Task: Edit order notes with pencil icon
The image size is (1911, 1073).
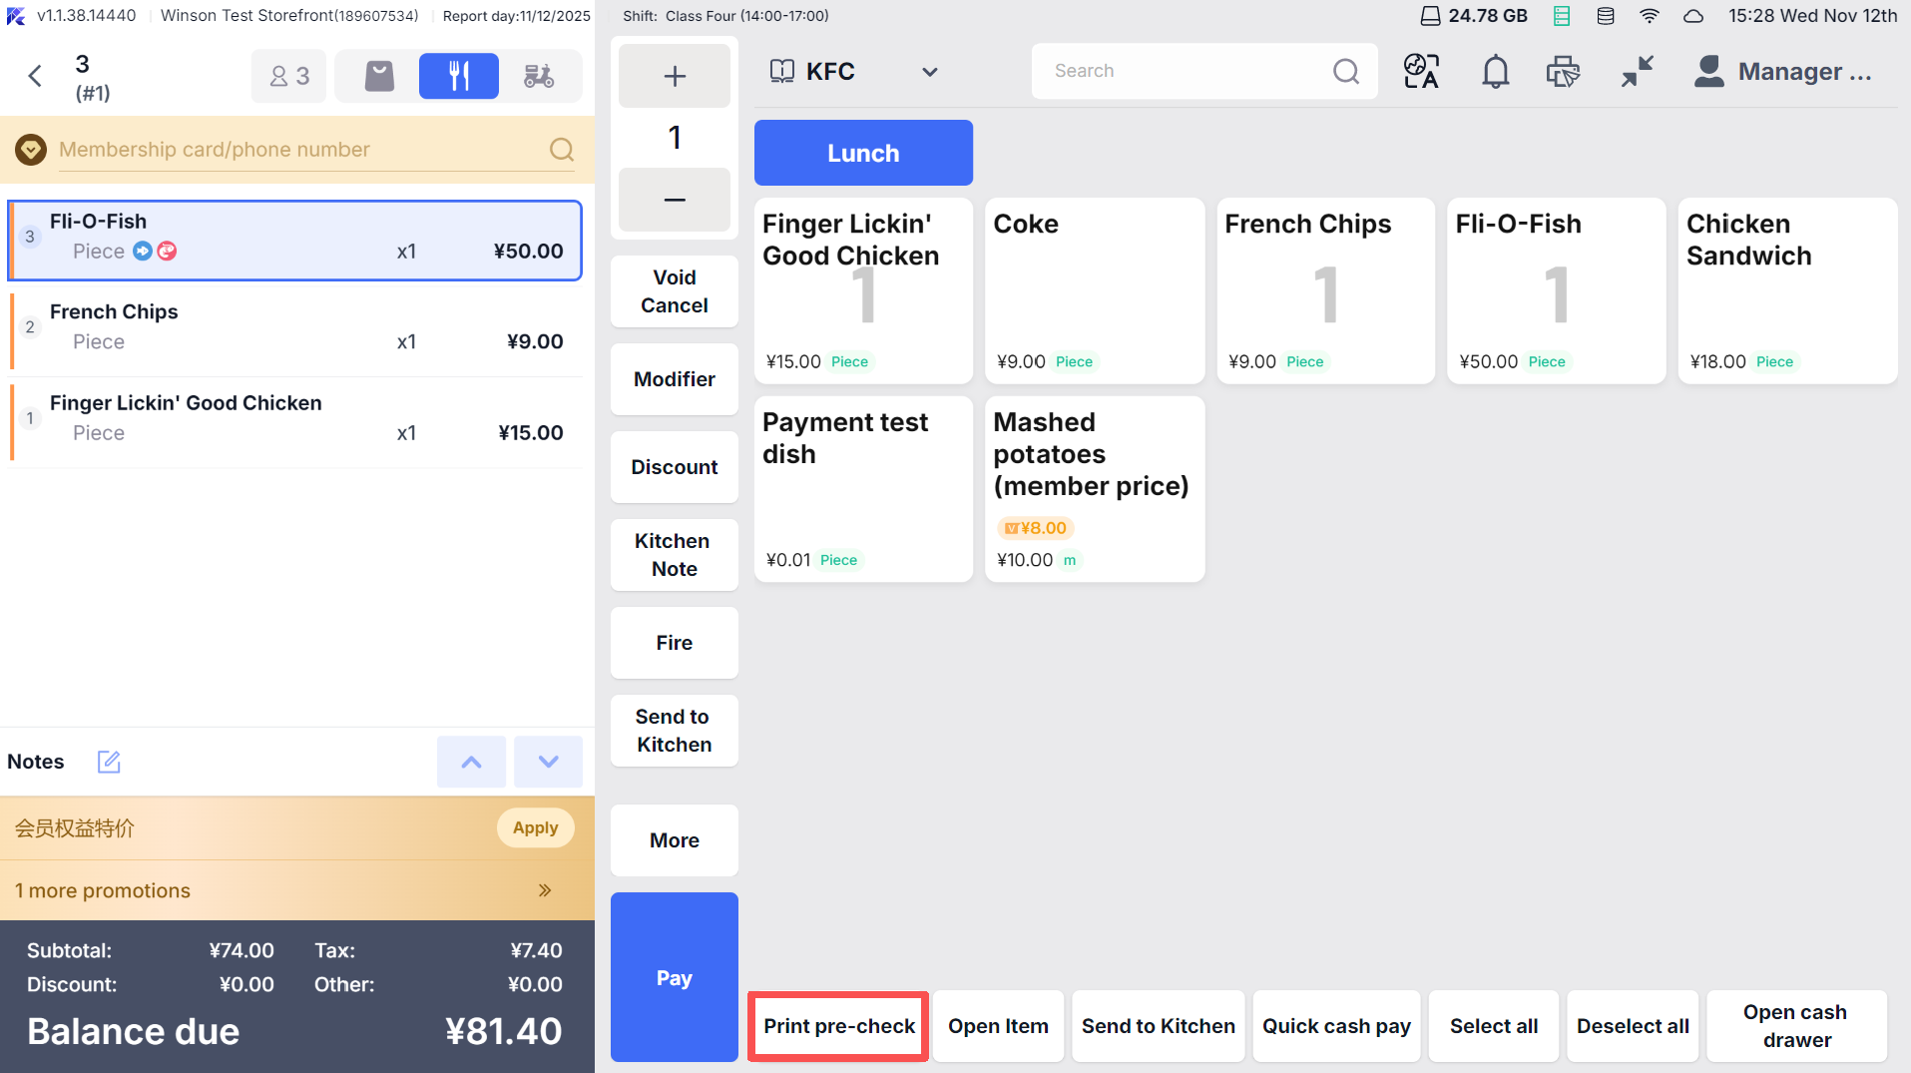Action: [x=109, y=762]
